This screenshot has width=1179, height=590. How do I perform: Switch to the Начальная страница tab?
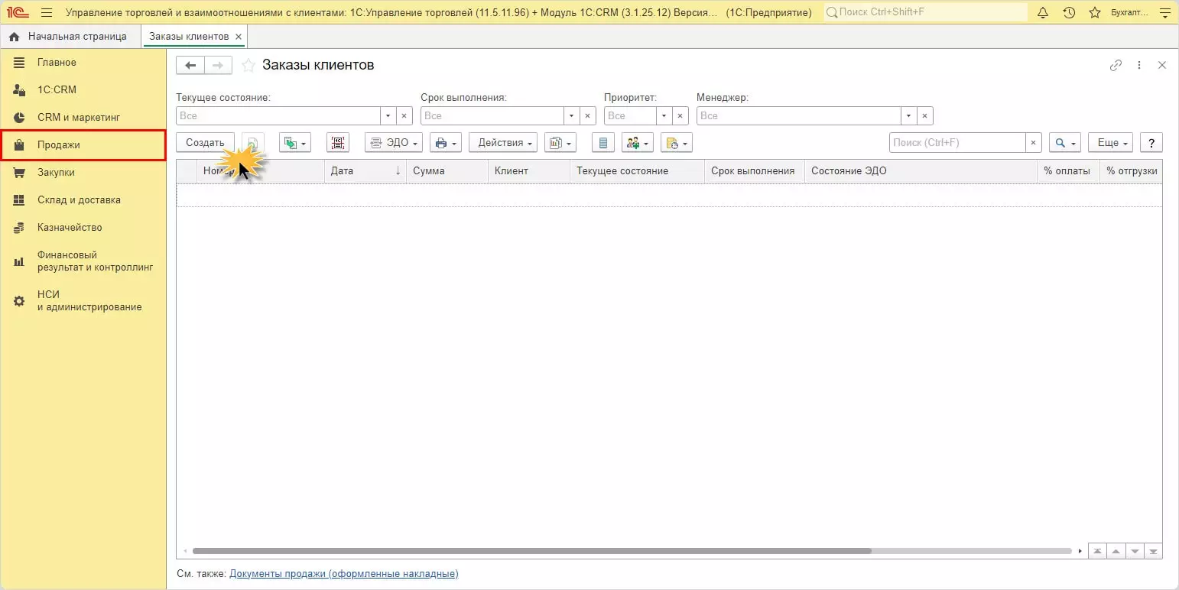click(69, 37)
